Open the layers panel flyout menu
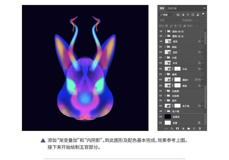 [x=205, y=8]
